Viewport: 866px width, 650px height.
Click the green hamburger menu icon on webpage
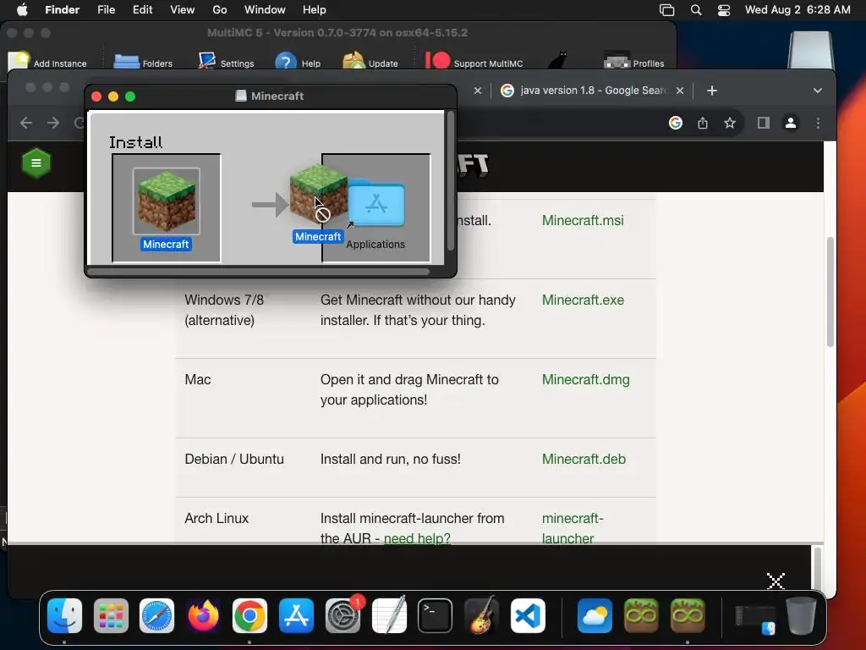pyautogui.click(x=36, y=163)
